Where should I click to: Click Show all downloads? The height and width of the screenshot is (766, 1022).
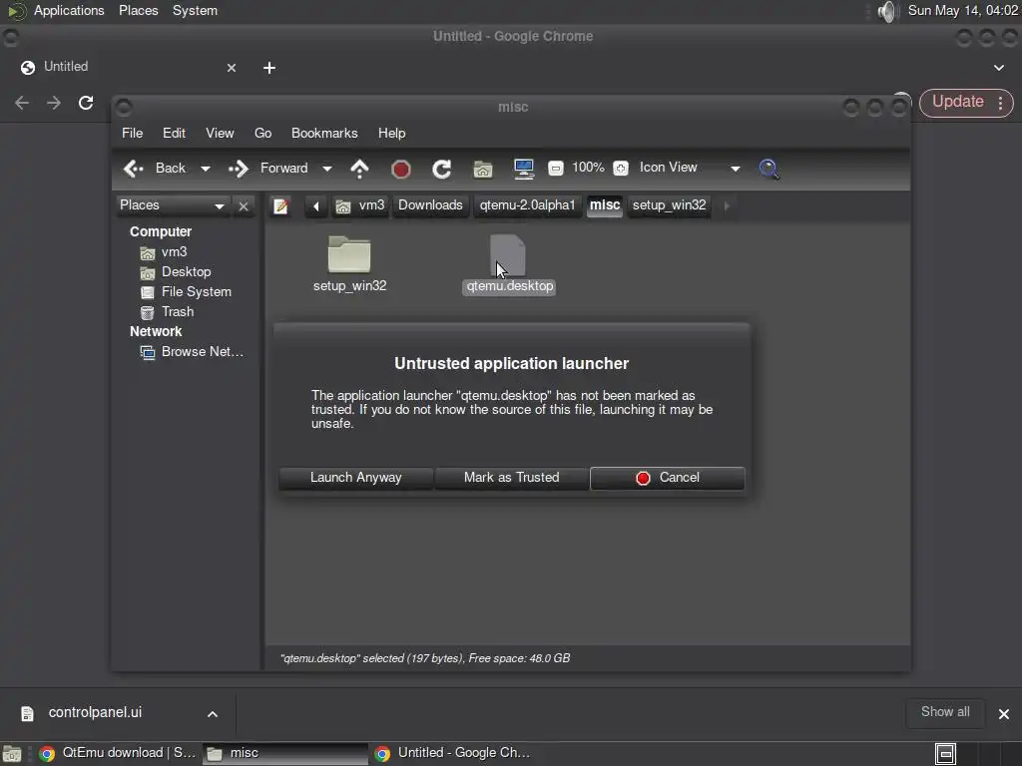click(x=945, y=712)
